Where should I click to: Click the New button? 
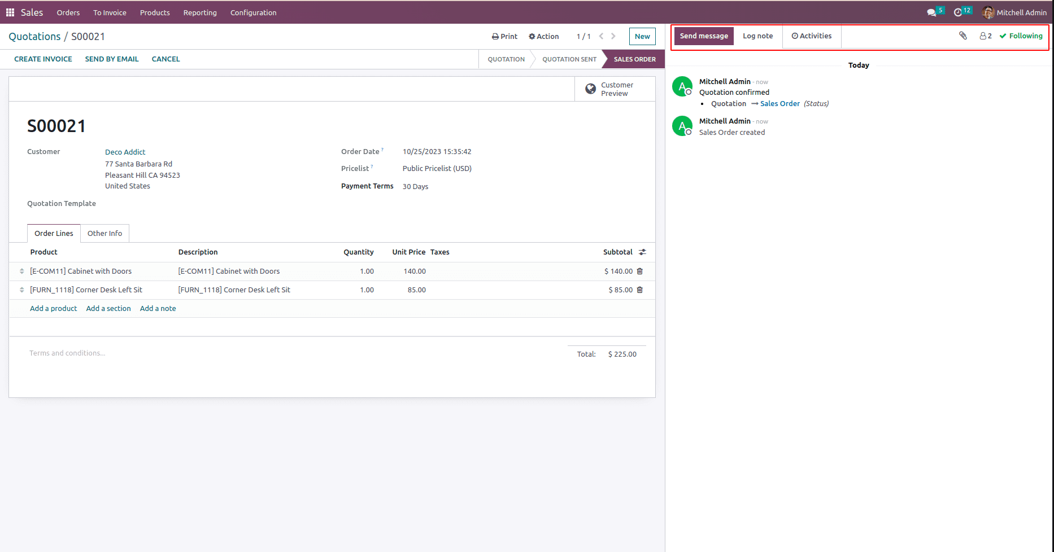642,37
